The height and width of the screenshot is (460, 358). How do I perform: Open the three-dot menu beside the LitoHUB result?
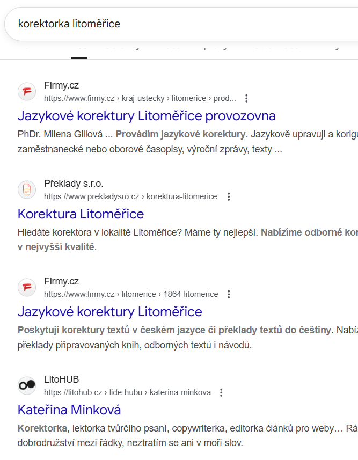(x=221, y=392)
